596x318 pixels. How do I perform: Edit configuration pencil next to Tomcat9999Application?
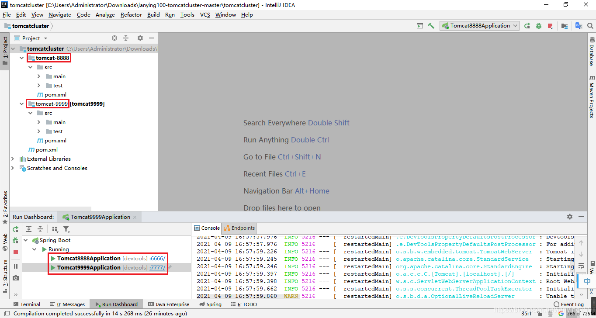[170, 267]
